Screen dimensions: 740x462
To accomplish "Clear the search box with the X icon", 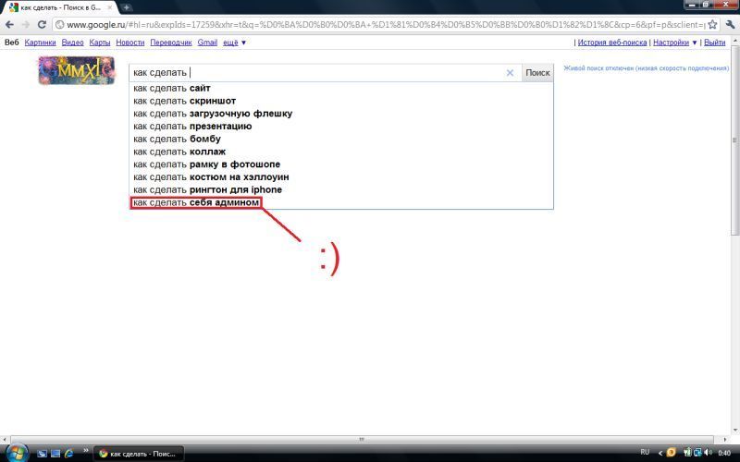I will click(510, 73).
